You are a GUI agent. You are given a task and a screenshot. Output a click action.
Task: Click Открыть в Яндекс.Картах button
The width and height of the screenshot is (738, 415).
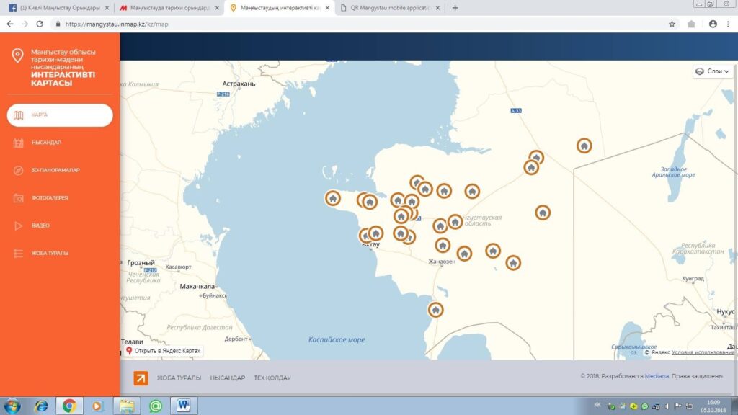pos(163,351)
